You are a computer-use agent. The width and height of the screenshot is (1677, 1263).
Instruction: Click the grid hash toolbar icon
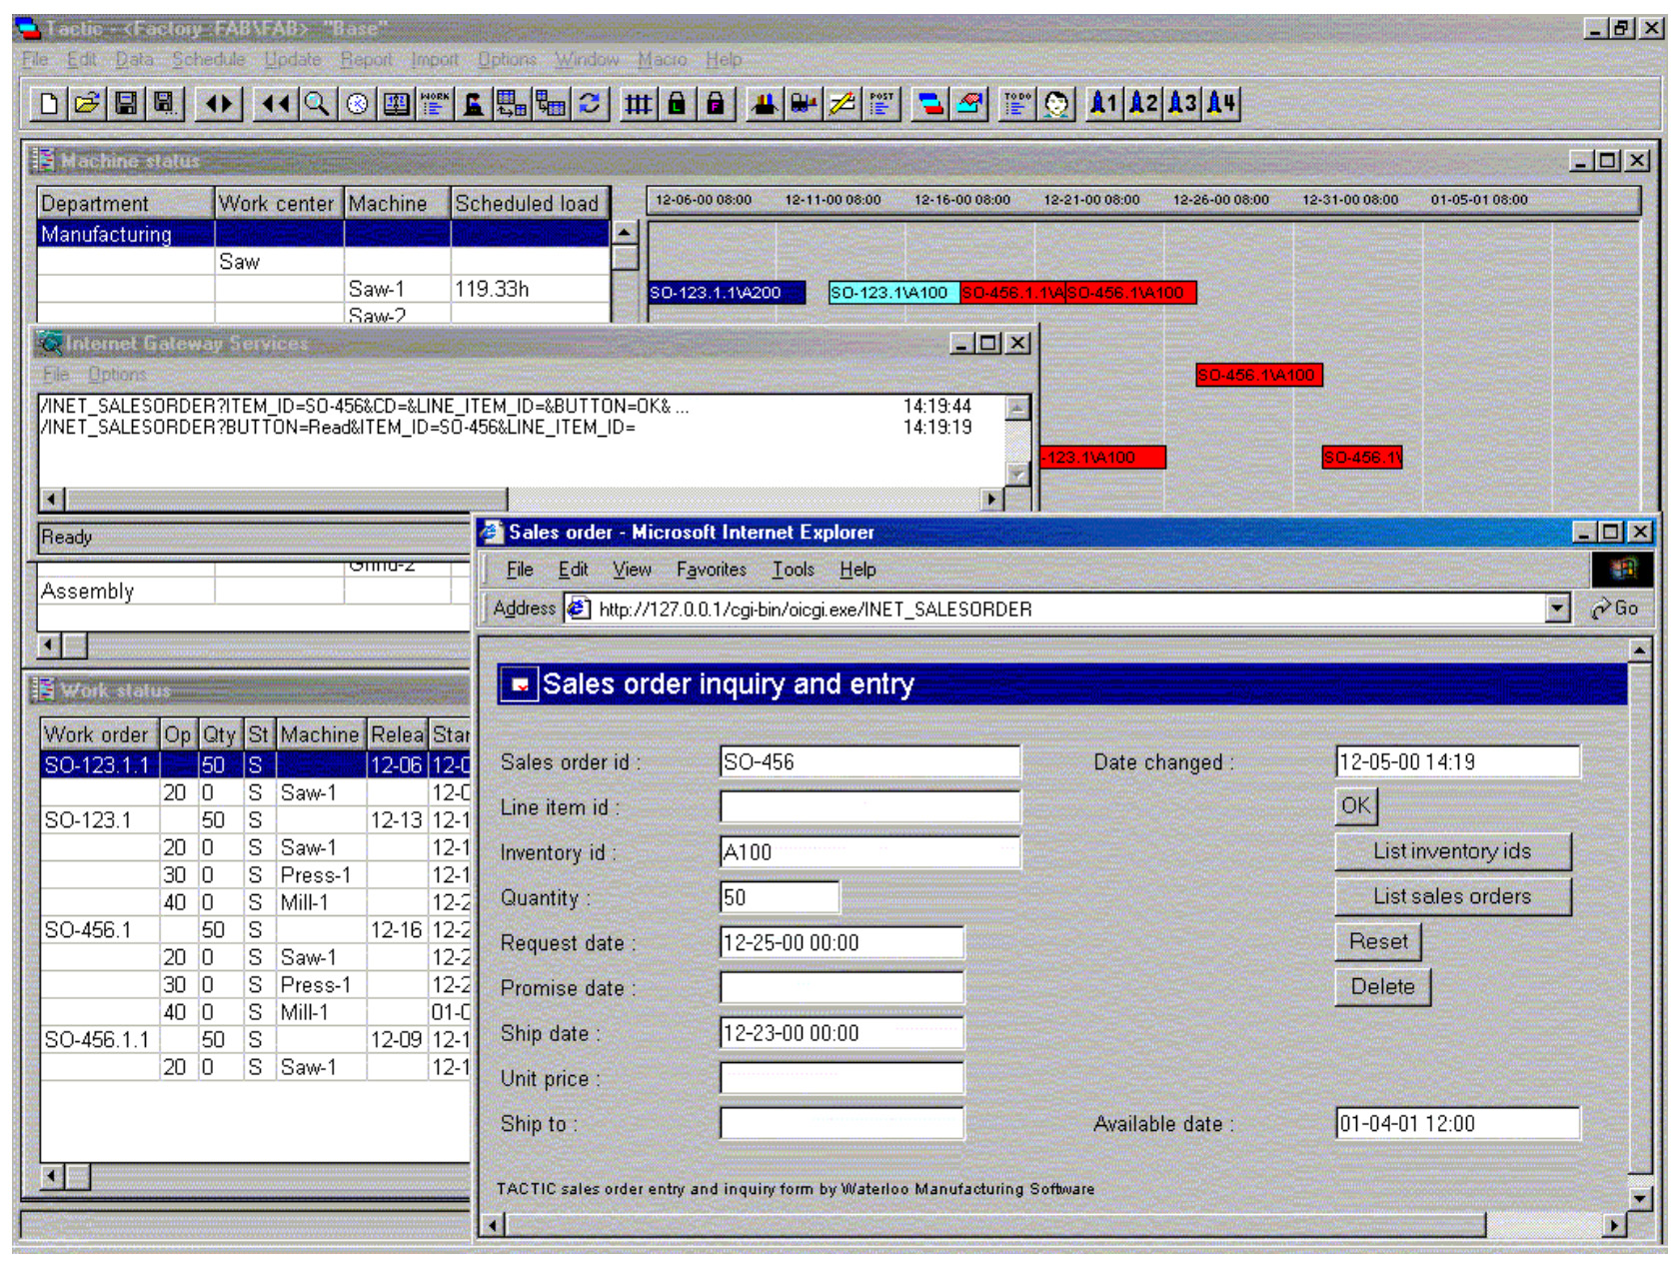pos(638,103)
